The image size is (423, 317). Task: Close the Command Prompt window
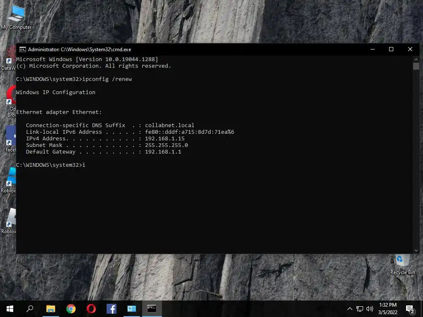410,50
